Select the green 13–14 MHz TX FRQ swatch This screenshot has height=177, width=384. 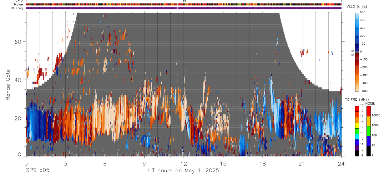(x=357, y=130)
